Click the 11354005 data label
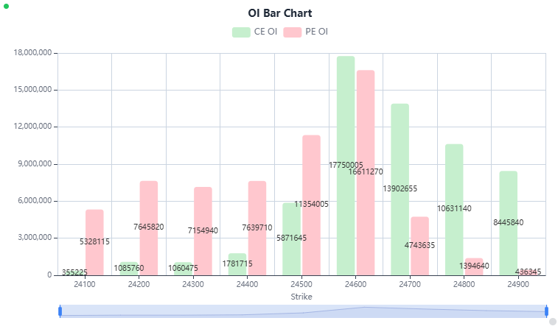Viewport: 558px width, 329px height. coord(311,205)
